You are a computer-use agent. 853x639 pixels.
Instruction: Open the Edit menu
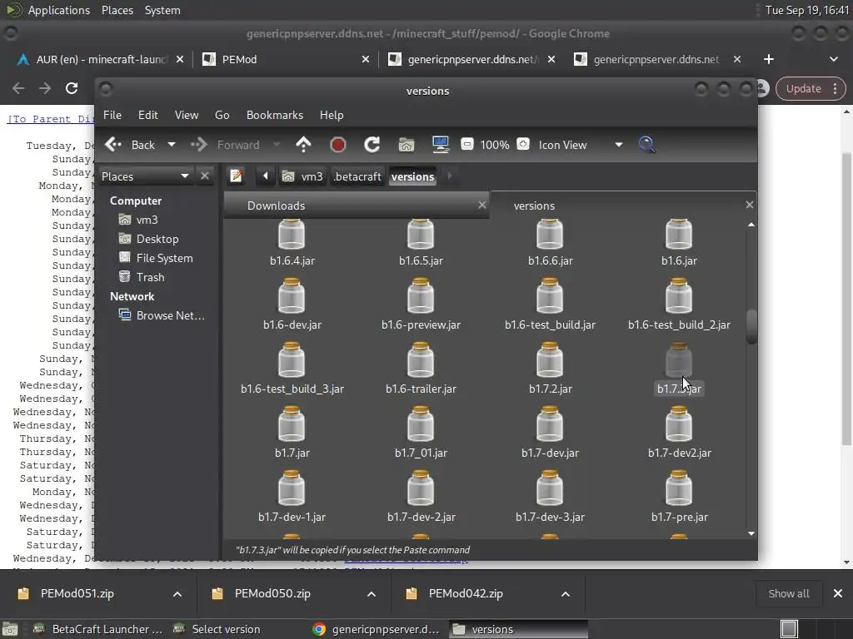tap(148, 115)
